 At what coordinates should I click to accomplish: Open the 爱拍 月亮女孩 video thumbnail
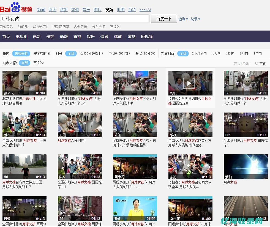pyautogui.click(x=246, y=167)
